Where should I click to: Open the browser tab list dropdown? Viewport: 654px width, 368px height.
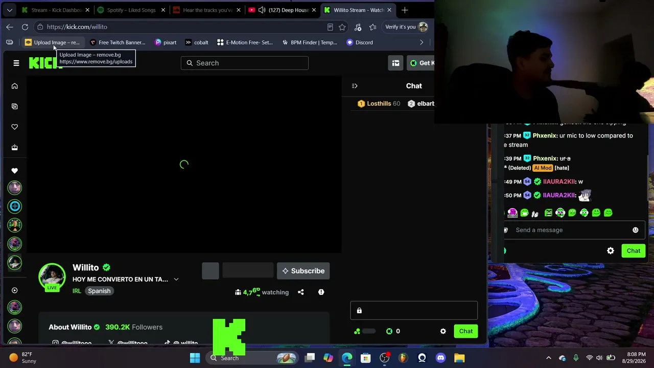point(9,10)
